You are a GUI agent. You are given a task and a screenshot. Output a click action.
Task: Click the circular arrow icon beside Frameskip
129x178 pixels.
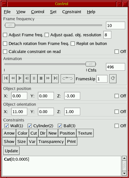click(113, 78)
